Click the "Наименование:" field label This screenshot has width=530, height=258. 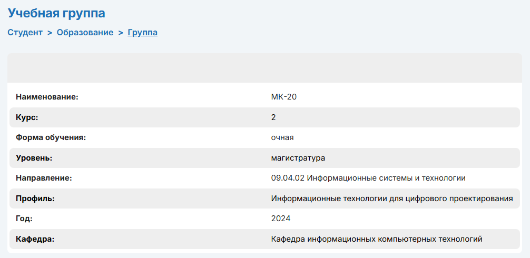[47, 97]
